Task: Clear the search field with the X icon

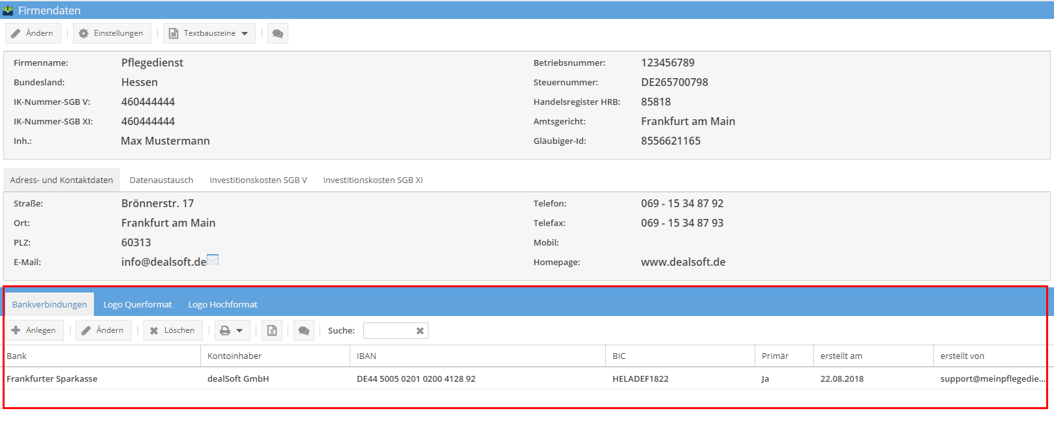Action: 420,331
